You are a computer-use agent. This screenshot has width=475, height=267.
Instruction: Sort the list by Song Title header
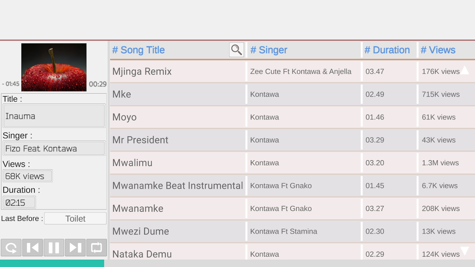coord(138,50)
